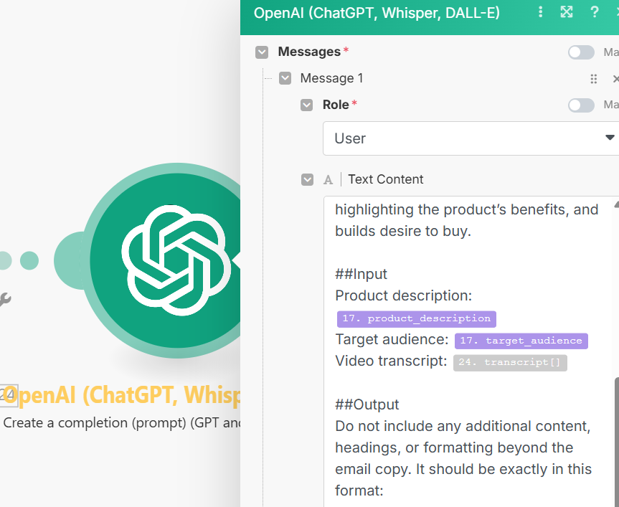619x507 pixels.
Task: Click the '##Output' heading text
Action: click(367, 404)
